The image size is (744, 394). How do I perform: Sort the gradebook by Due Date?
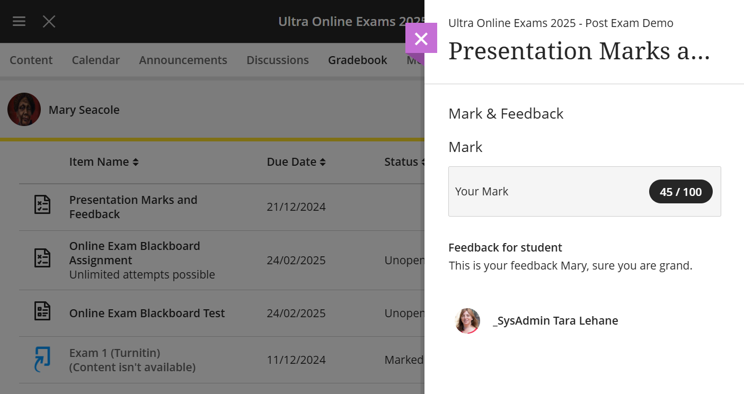pyautogui.click(x=296, y=162)
